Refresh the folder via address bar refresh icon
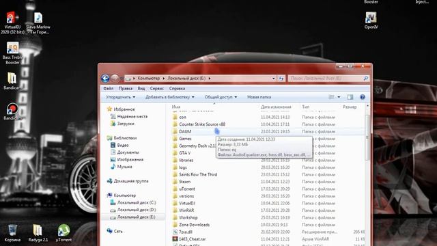 click(281, 79)
